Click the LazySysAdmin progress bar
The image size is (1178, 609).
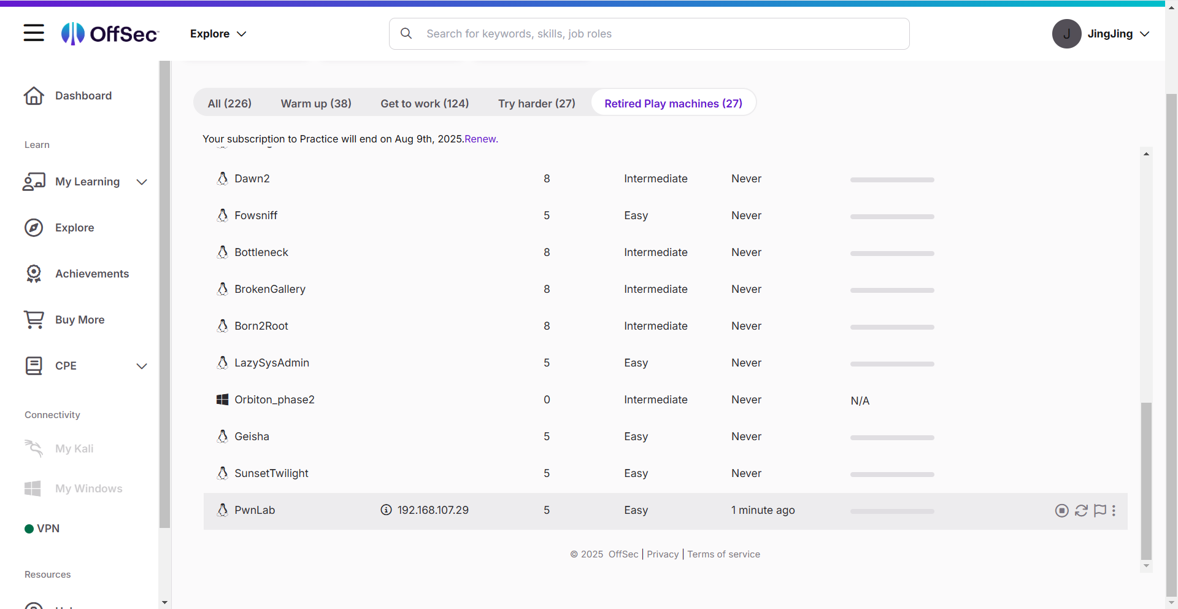(892, 364)
